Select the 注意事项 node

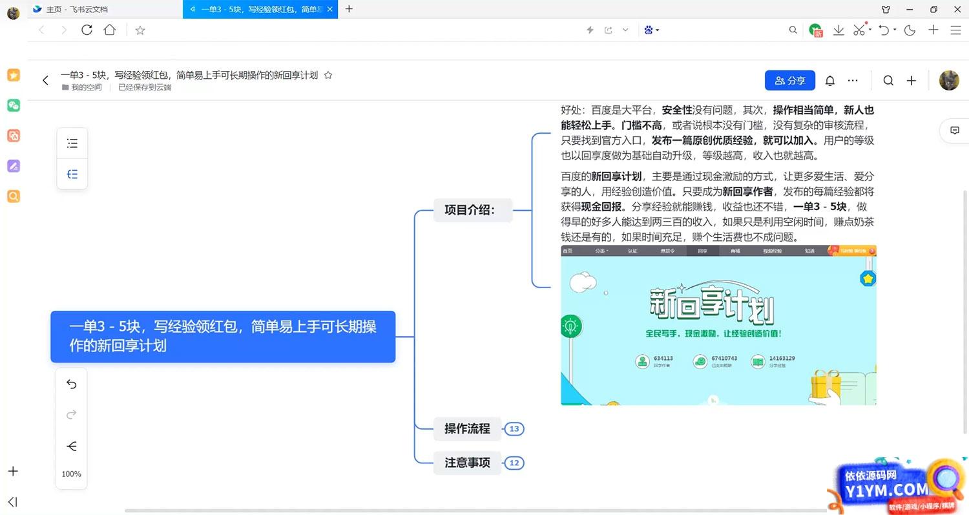(467, 463)
